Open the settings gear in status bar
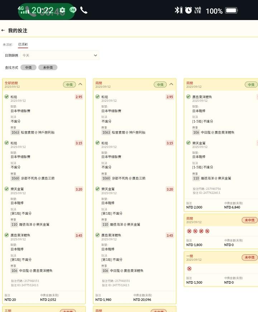258x312 pixels. pos(62,10)
